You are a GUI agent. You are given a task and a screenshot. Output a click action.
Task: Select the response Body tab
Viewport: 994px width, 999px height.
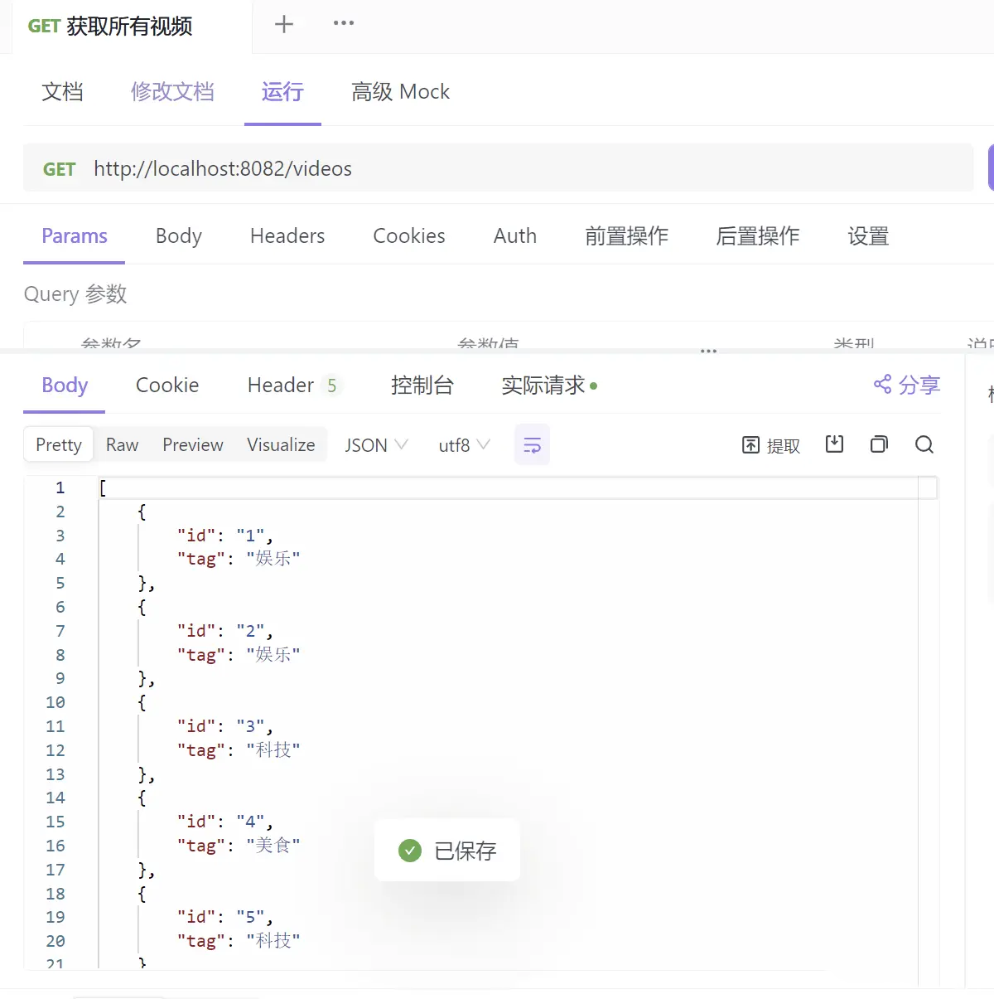(x=65, y=386)
